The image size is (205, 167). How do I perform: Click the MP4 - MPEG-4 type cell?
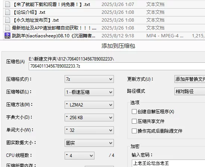165,36
